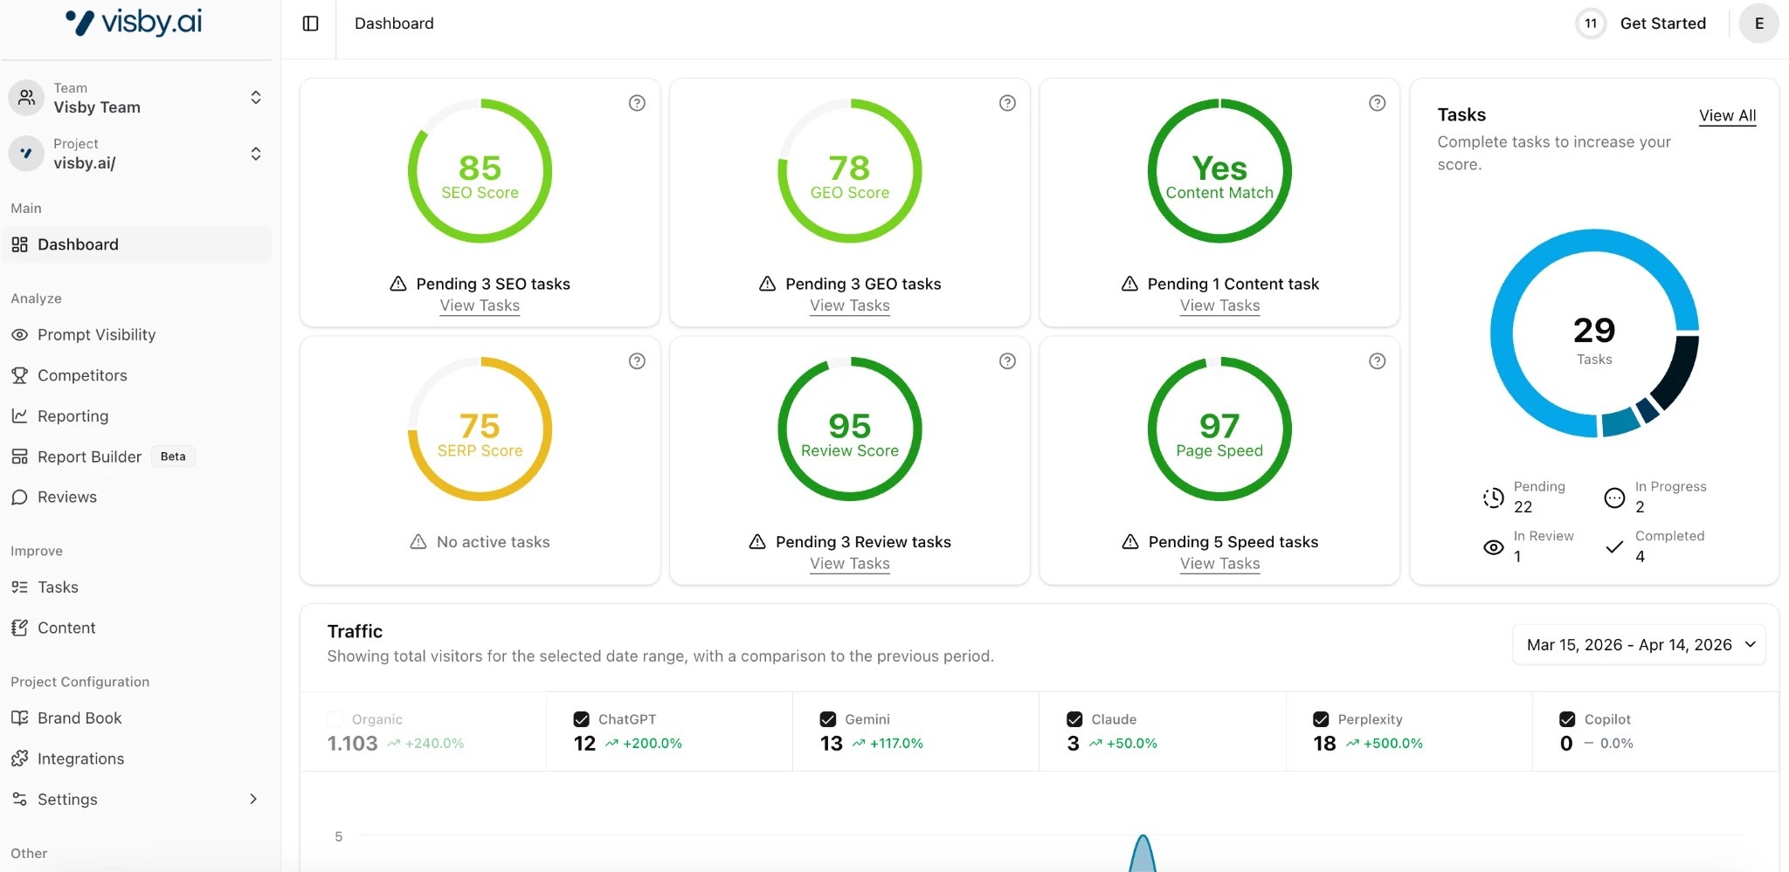This screenshot has height=872, width=1789.
Task: Open the Visby Team selector
Action: 137,98
